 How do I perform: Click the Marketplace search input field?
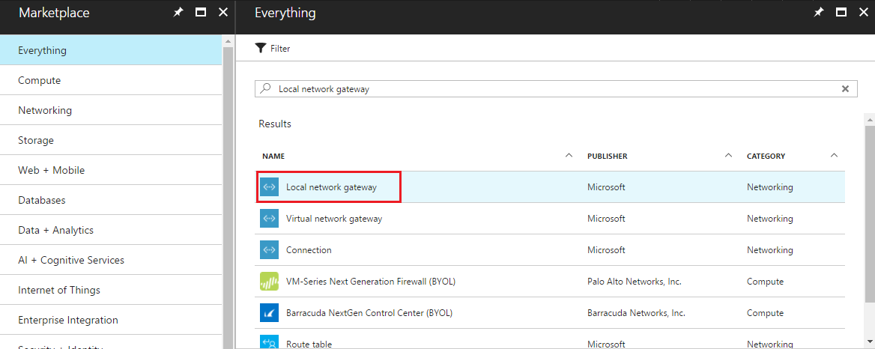[x=554, y=88]
